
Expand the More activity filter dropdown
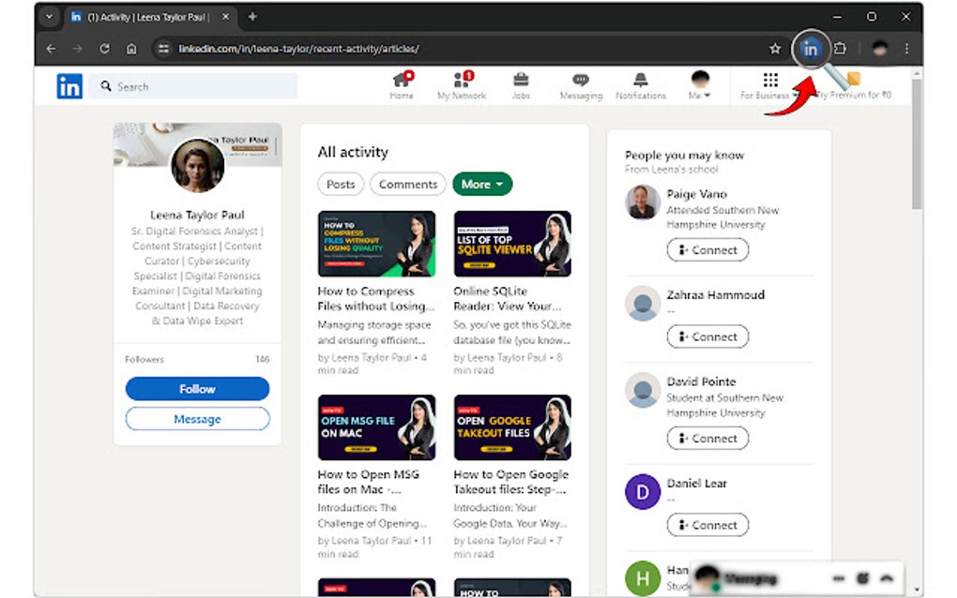(x=482, y=184)
